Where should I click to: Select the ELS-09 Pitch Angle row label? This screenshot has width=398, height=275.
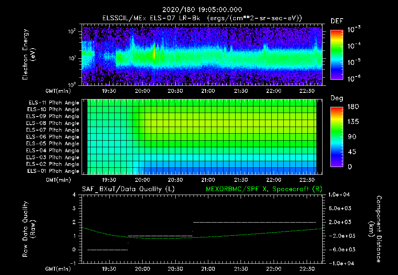click(x=53, y=117)
